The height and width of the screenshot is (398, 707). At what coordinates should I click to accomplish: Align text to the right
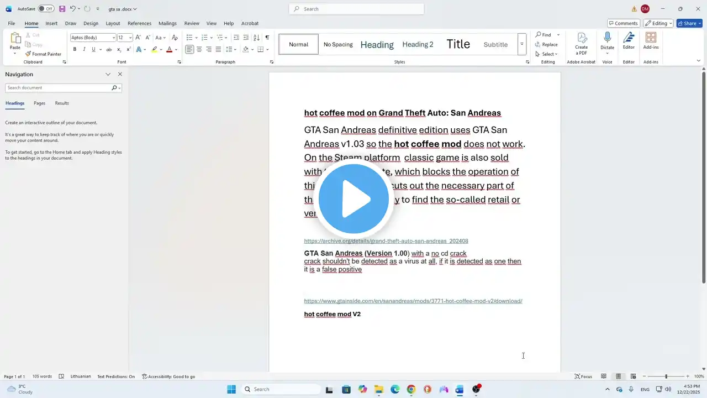coord(209,49)
